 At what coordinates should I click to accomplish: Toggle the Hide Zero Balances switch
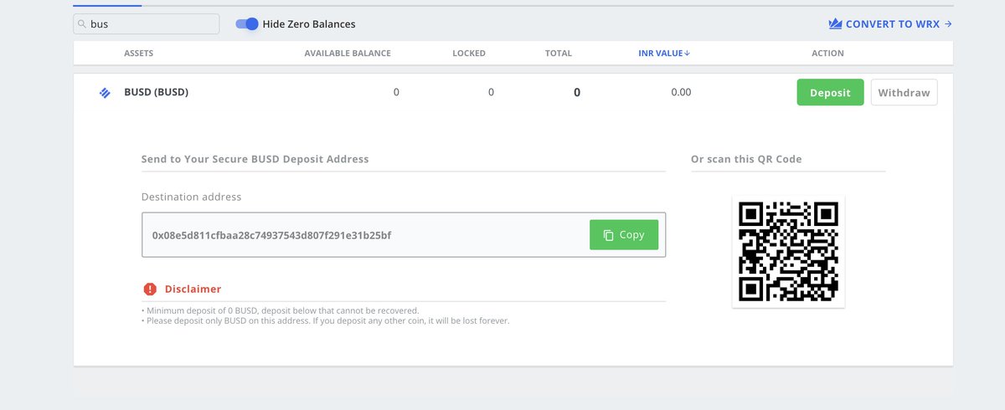click(247, 24)
